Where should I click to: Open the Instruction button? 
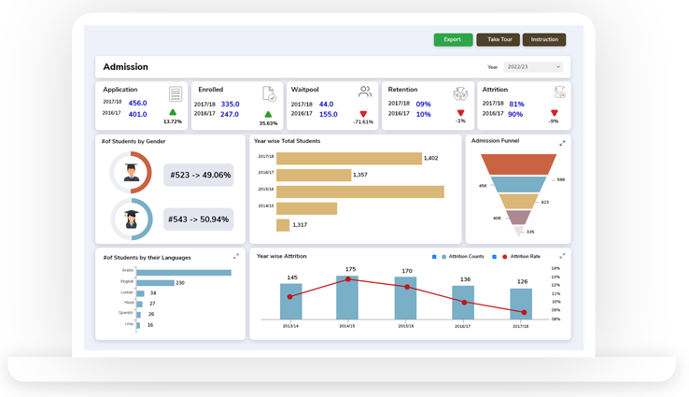click(x=544, y=39)
